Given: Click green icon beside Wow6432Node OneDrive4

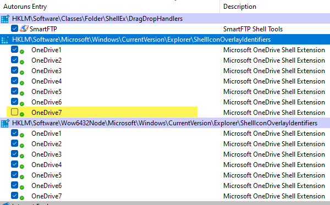Looking at the screenshot, I should 21,167.
